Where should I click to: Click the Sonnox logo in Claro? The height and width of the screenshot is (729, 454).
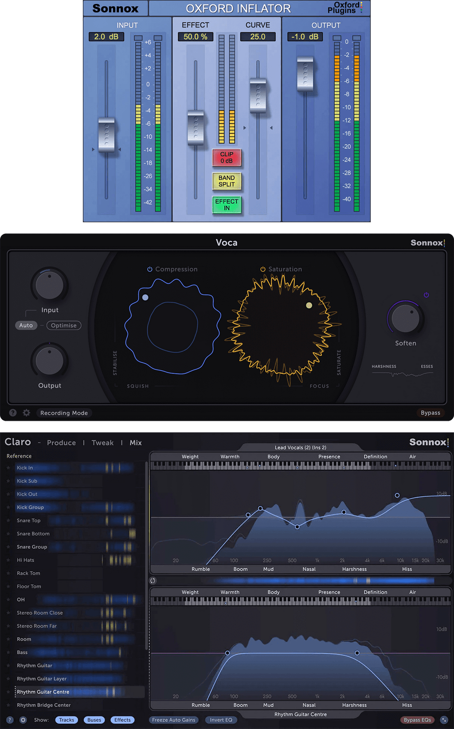click(x=429, y=442)
